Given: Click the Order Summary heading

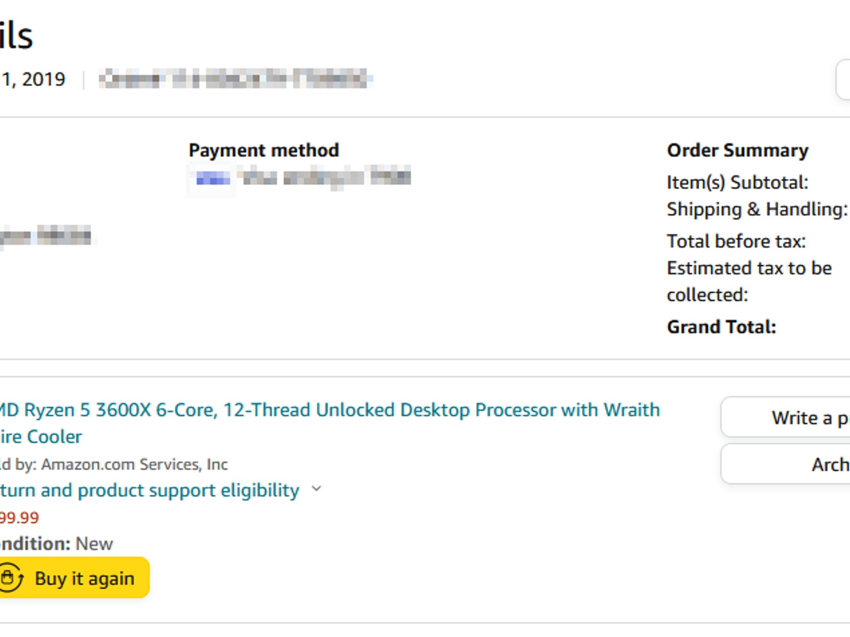Looking at the screenshot, I should 738,150.
